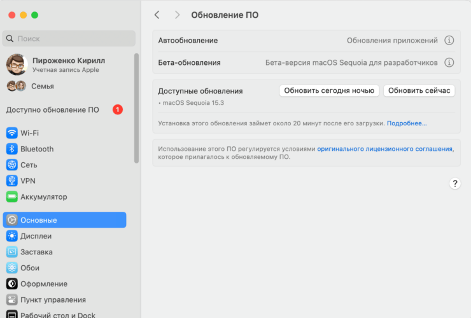
Task: Click the sidebar scrollbar
Action: point(136,108)
